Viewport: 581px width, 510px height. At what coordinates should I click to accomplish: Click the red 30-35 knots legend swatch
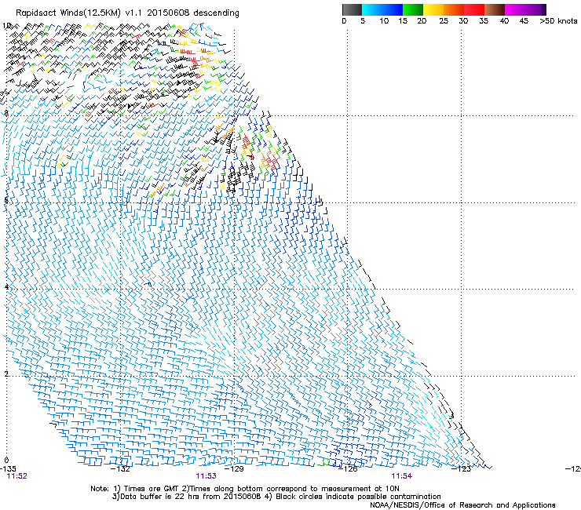(474, 9)
